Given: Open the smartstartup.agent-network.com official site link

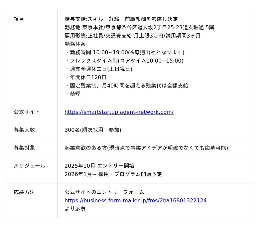Looking at the screenshot, I should tap(119, 112).
